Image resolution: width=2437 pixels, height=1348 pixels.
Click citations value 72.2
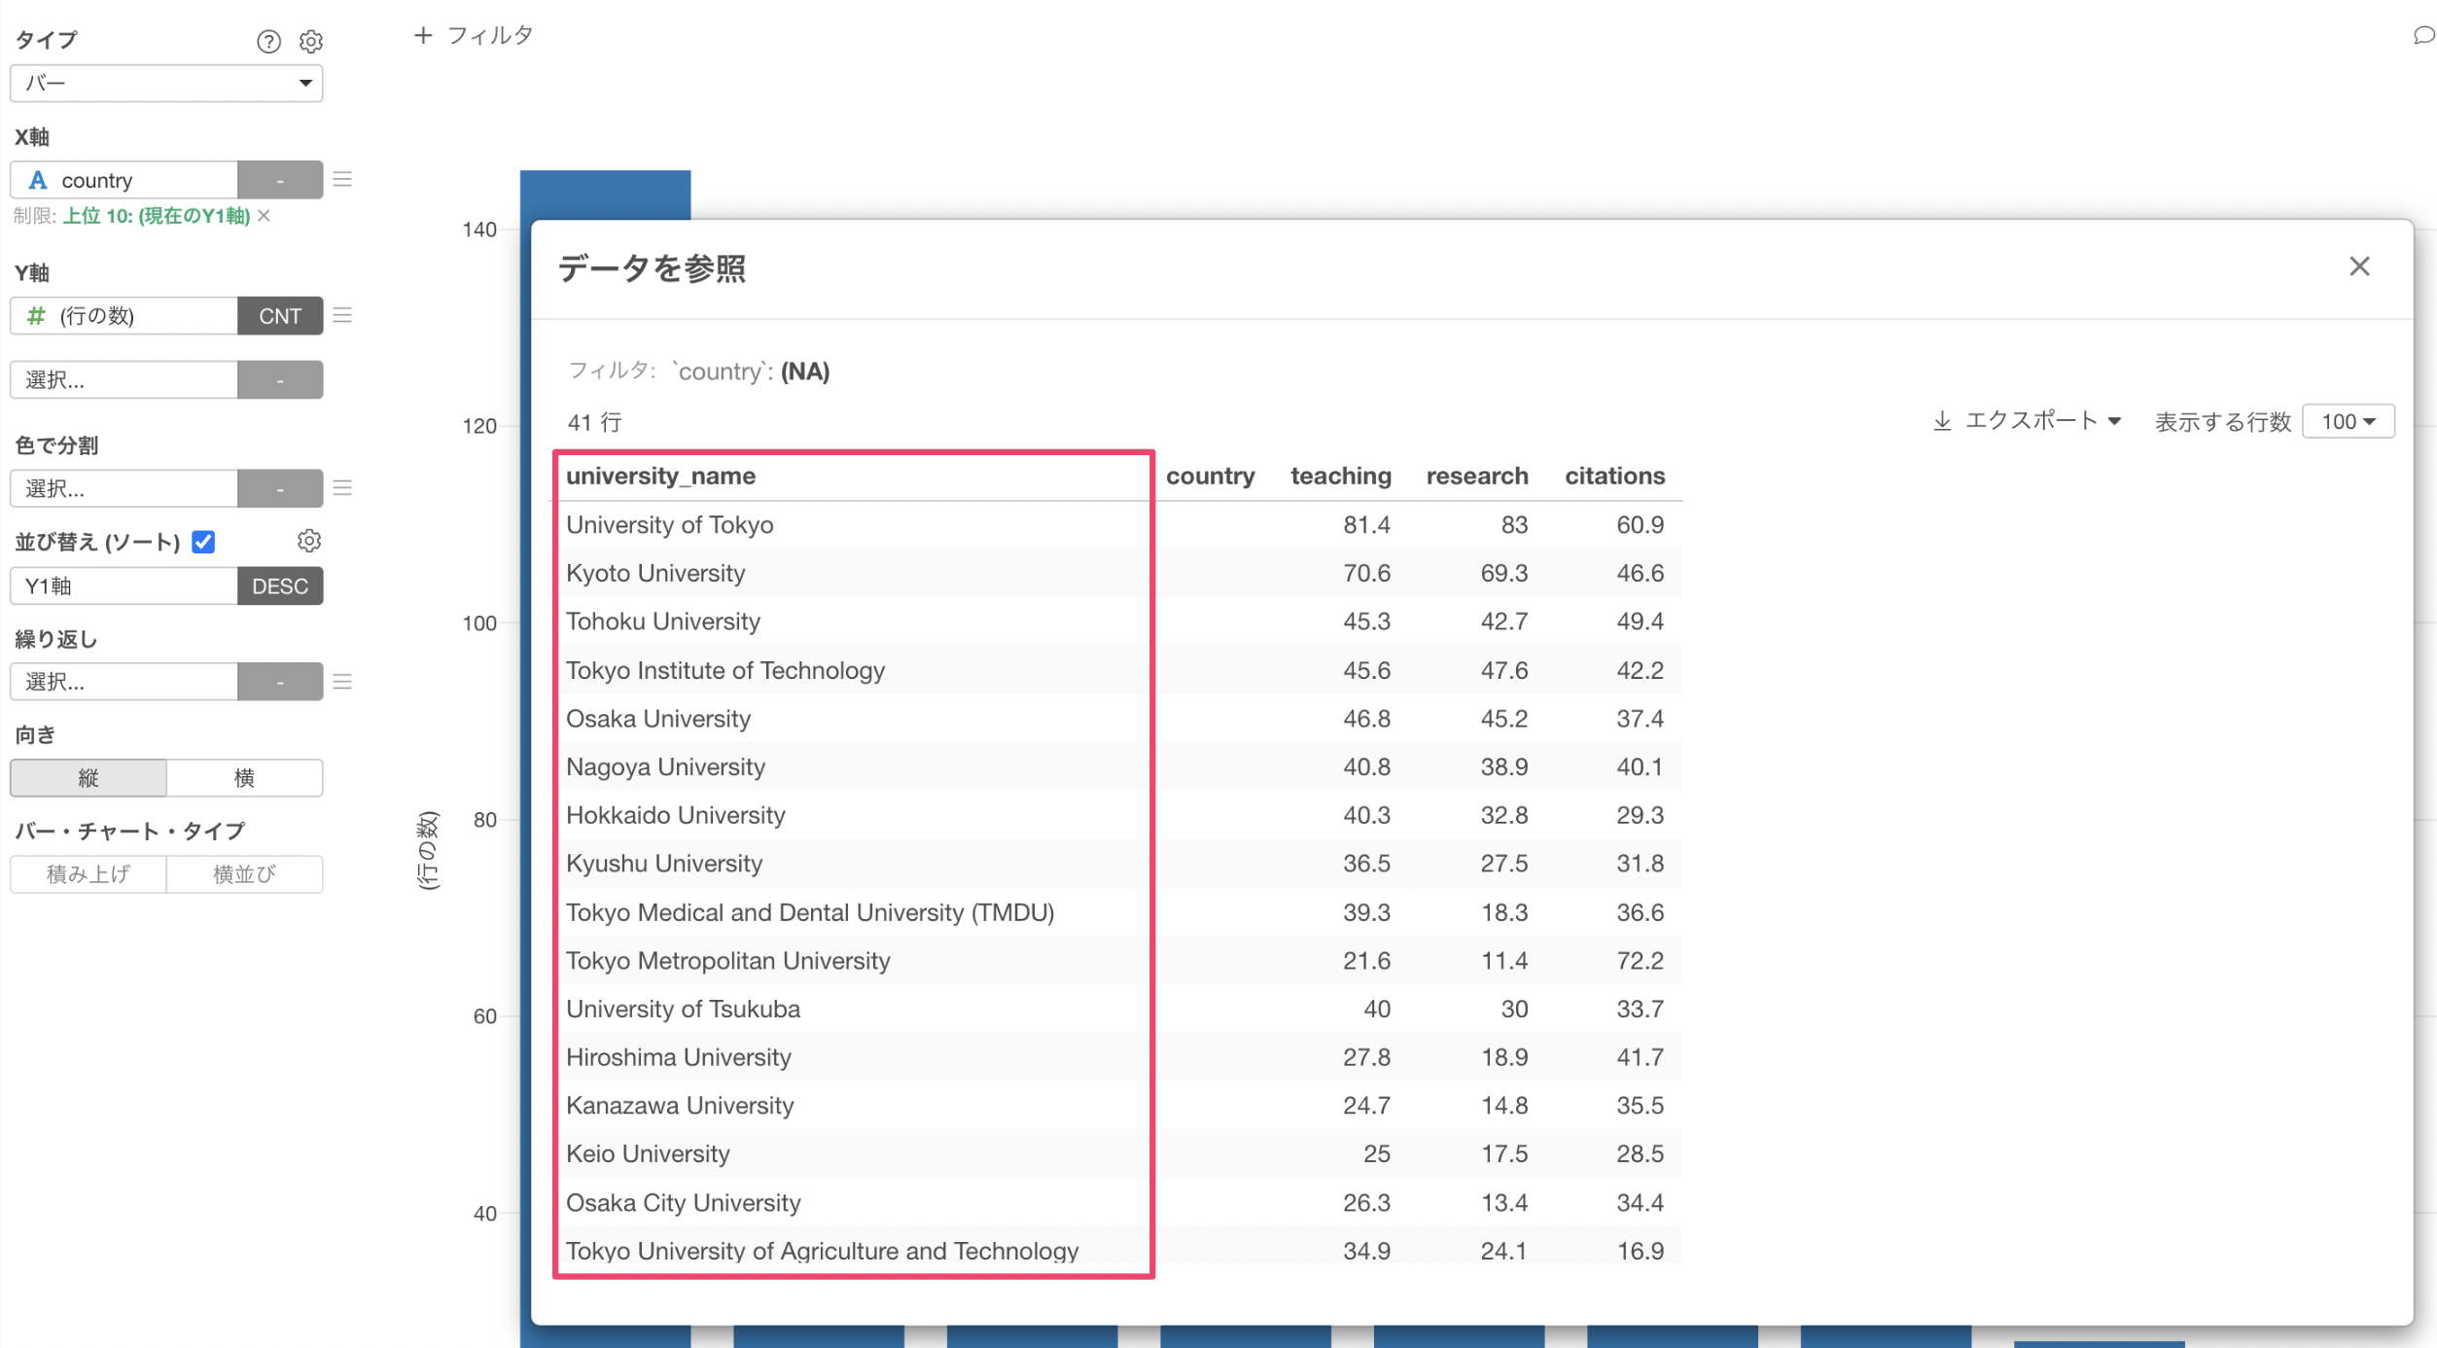coord(1640,961)
